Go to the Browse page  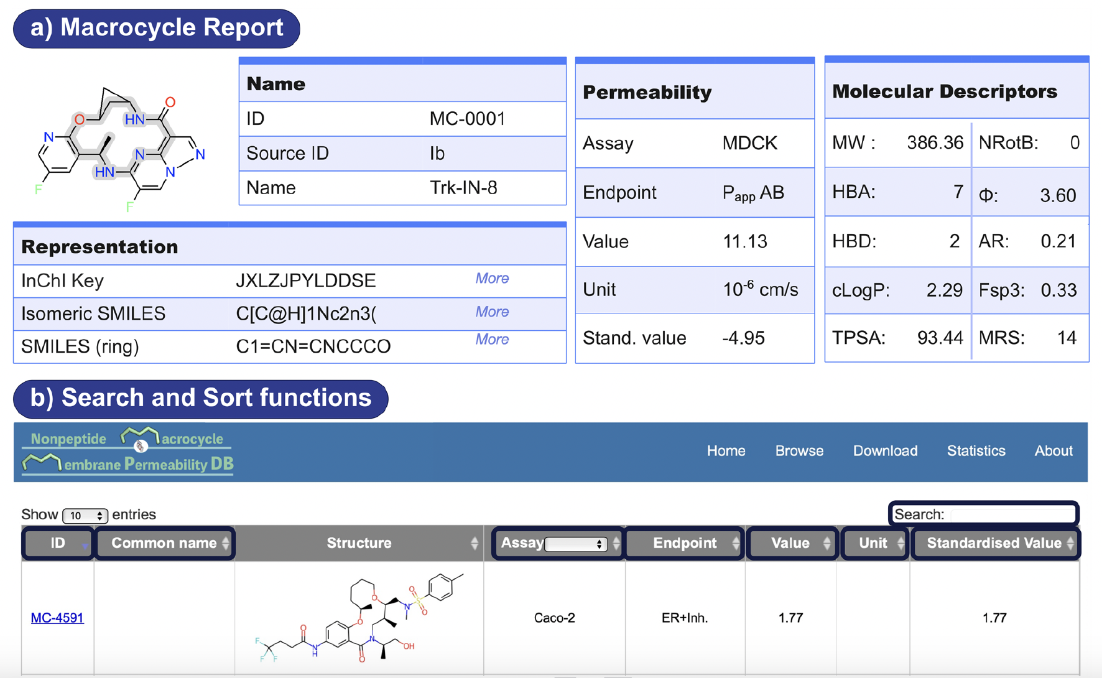pyautogui.click(x=799, y=451)
